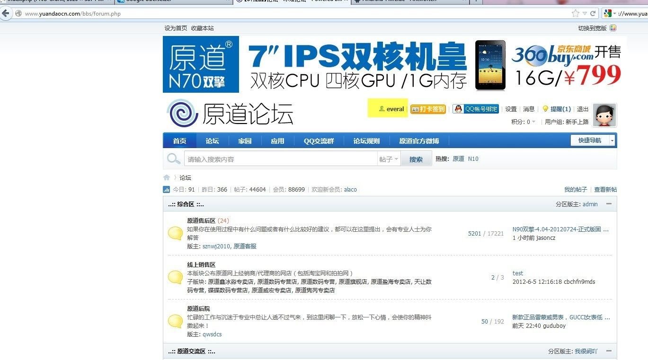
Task: Open moderator qwsdcs profile
Action: (212, 334)
